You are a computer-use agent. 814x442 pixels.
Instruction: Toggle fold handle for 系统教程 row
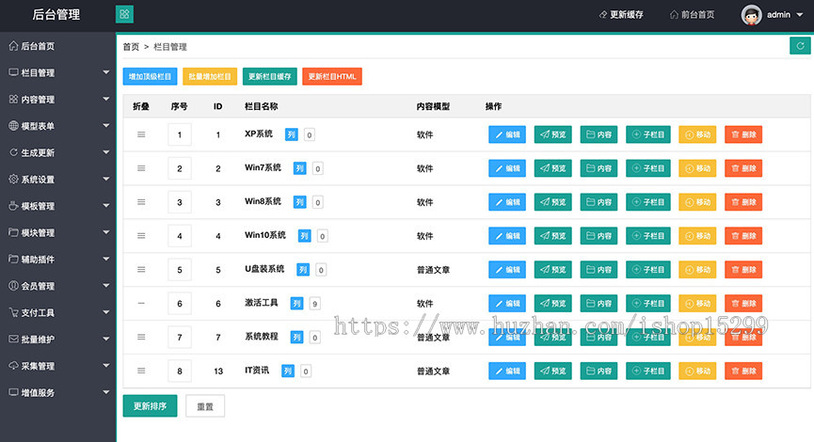(141, 337)
